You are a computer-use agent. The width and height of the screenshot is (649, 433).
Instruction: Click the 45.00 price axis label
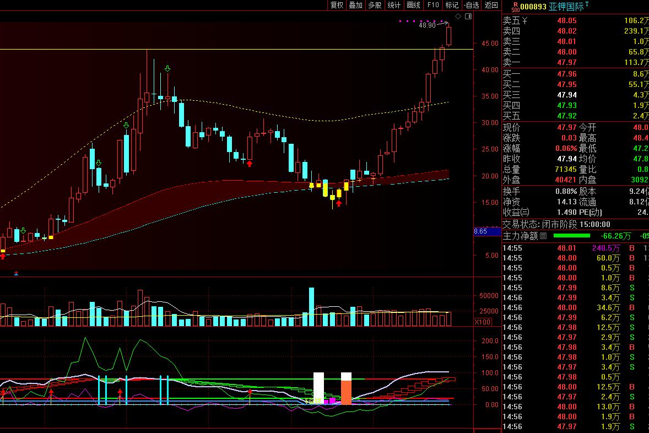click(x=490, y=44)
